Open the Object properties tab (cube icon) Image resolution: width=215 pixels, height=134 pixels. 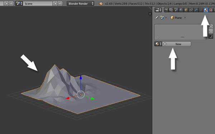186,10
